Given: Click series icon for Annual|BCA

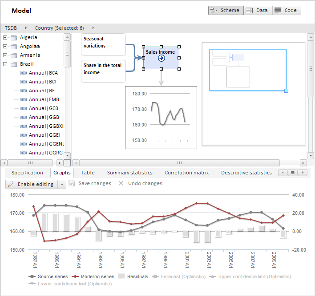Looking at the screenshot, I should [x=23, y=73].
